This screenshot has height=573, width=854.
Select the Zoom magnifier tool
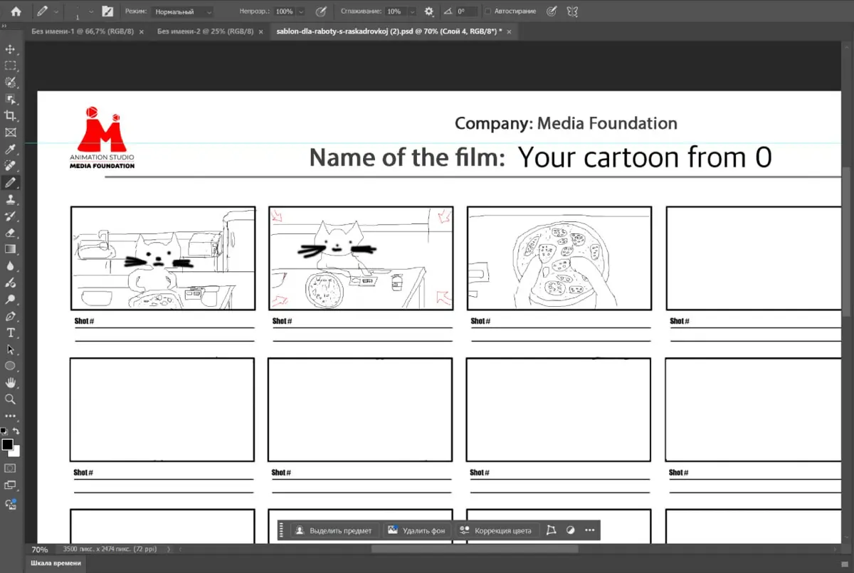coord(11,399)
